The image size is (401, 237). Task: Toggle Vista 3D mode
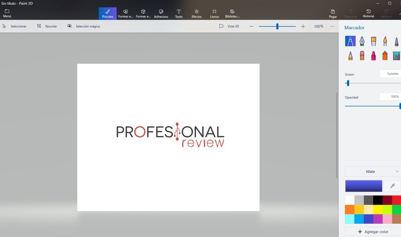229,26
